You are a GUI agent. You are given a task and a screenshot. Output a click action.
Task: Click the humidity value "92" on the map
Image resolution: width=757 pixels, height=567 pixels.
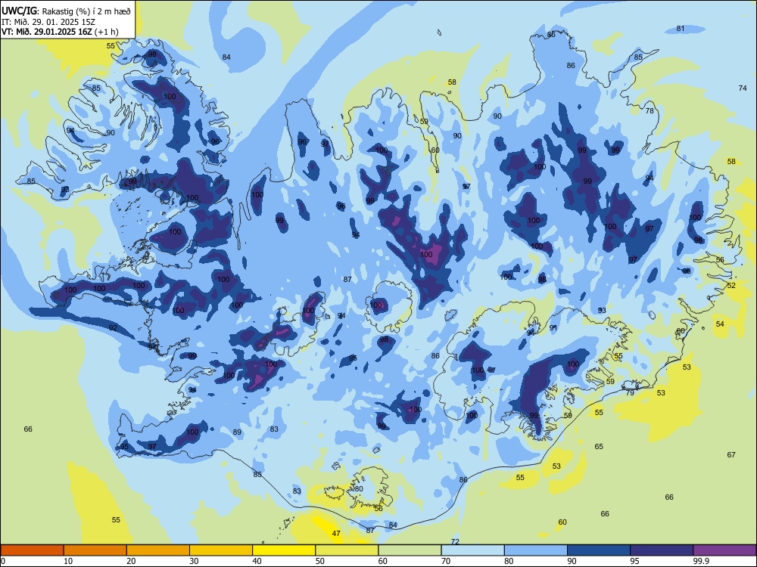point(113,328)
